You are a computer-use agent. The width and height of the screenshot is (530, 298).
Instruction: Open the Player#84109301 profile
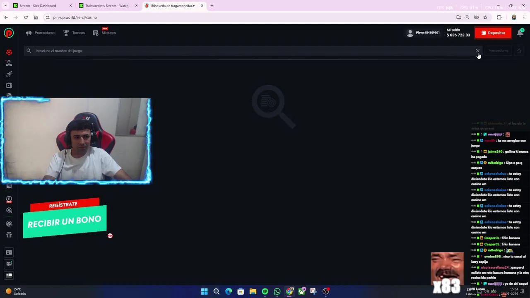[423, 33]
